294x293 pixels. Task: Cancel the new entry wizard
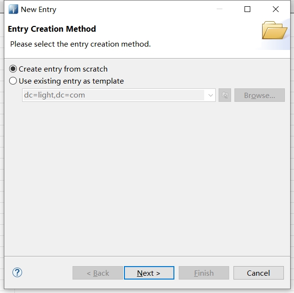[258, 273]
